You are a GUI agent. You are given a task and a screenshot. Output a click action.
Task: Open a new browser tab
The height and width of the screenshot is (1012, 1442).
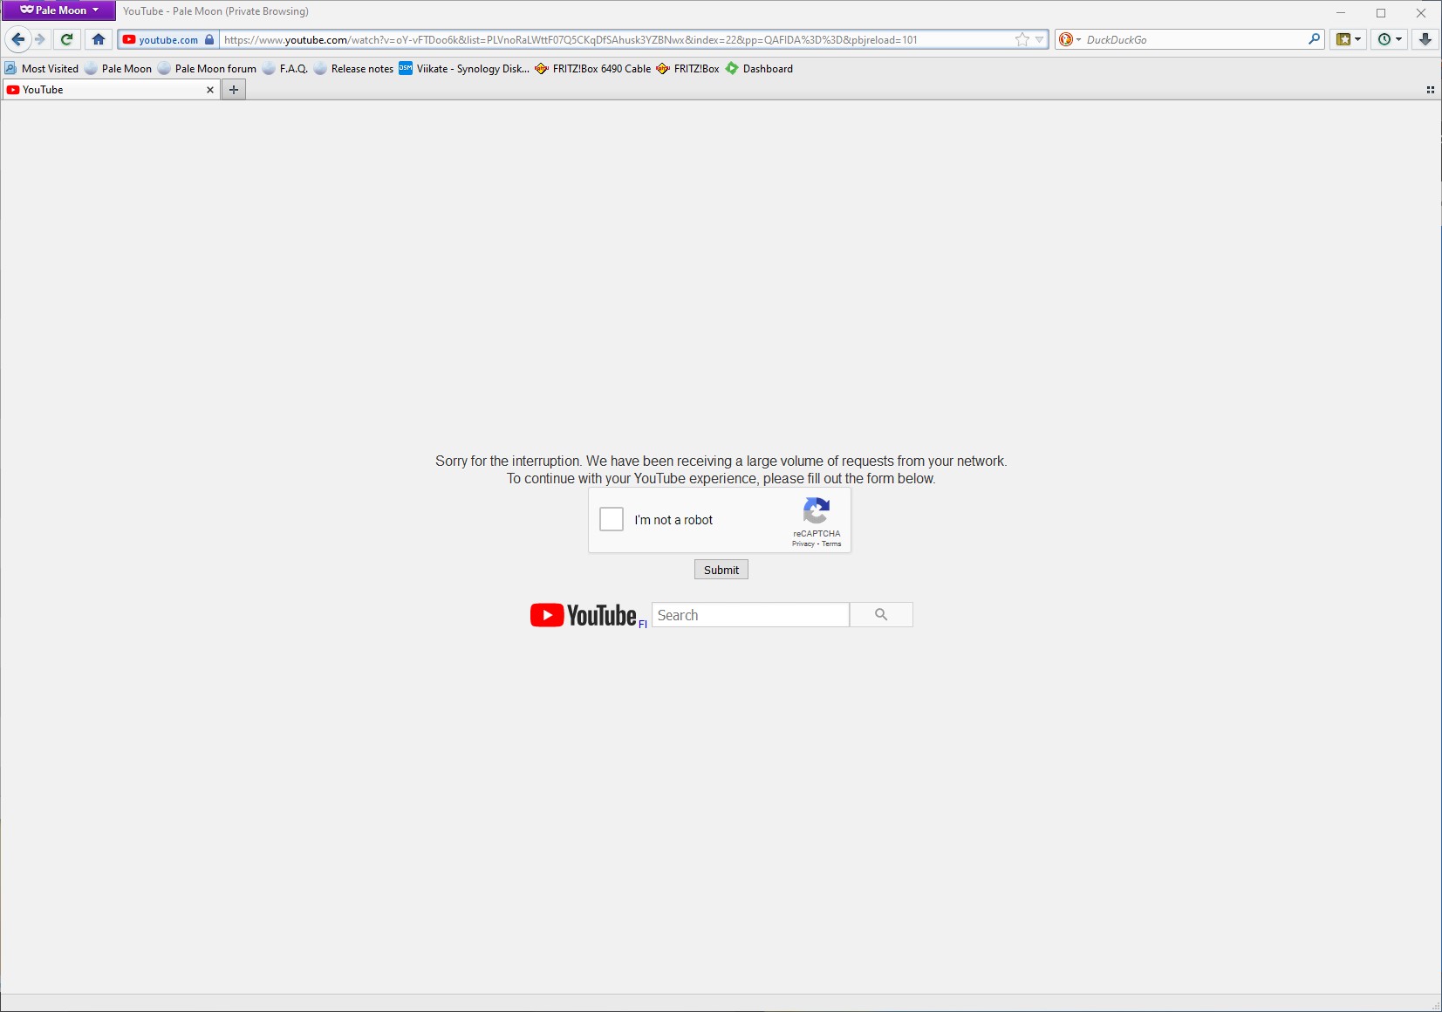tap(233, 89)
